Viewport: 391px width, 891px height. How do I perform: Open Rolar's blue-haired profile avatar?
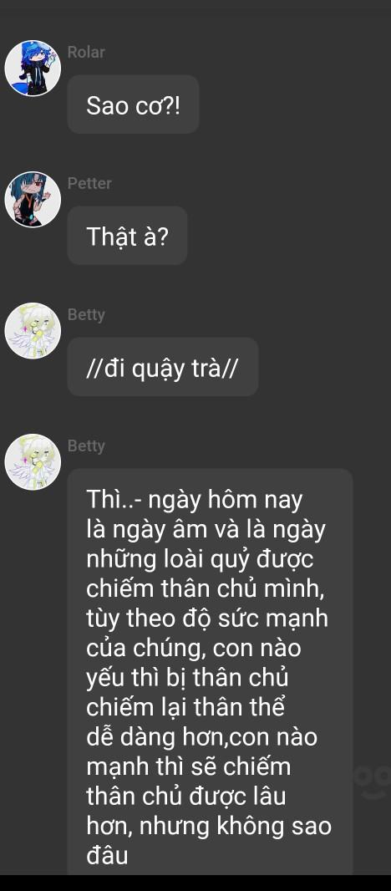click(33, 69)
